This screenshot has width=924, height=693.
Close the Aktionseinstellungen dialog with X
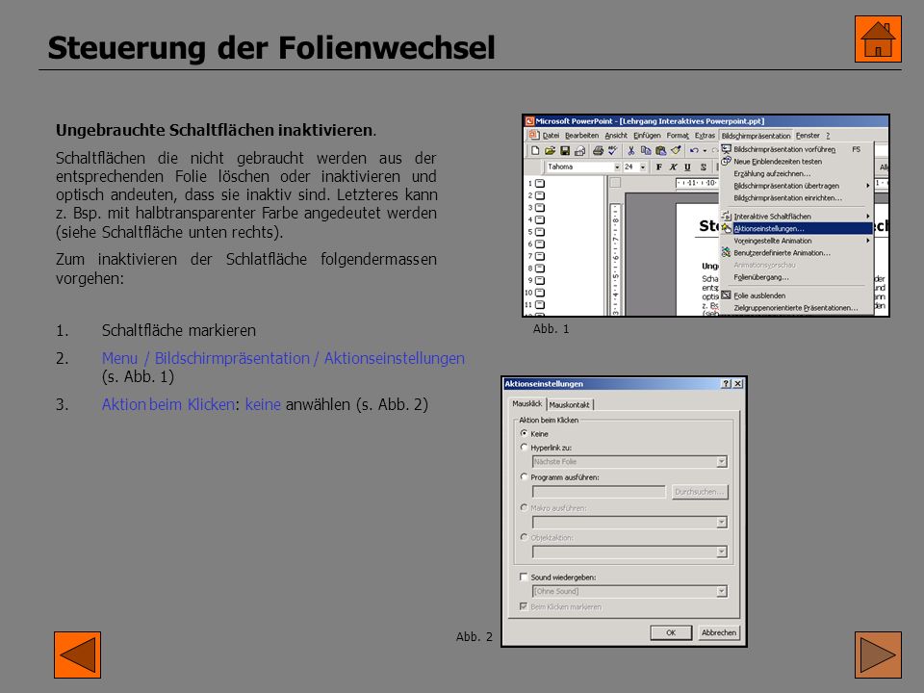pyautogui.click(x=738, y=384)
